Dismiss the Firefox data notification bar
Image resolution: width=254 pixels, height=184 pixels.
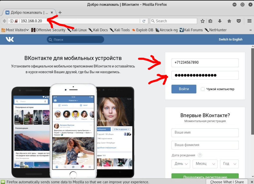252,182
